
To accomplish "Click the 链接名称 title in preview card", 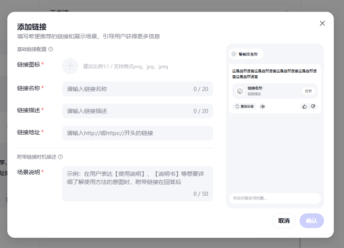I will coord(255,88).
